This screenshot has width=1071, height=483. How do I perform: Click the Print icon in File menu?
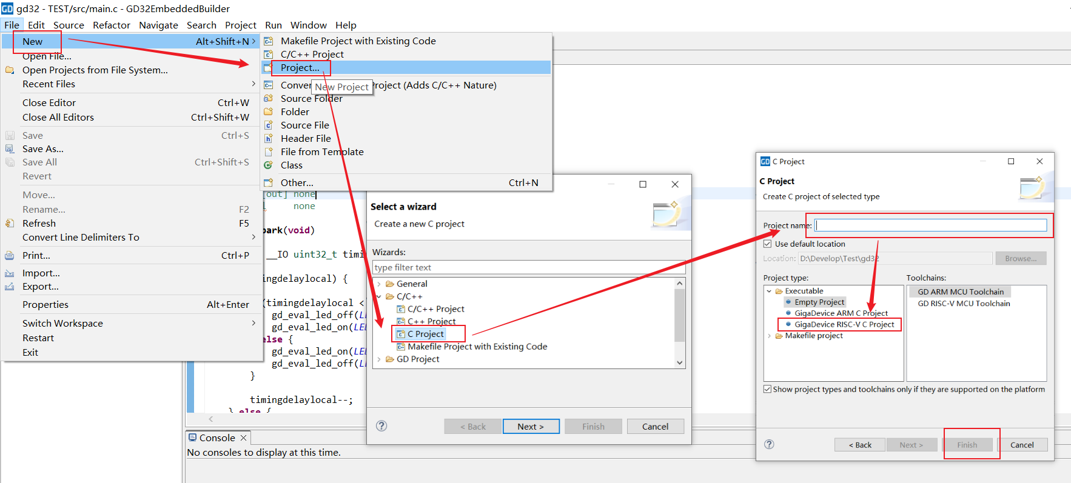pyautogui.click(x=10, y=255)
